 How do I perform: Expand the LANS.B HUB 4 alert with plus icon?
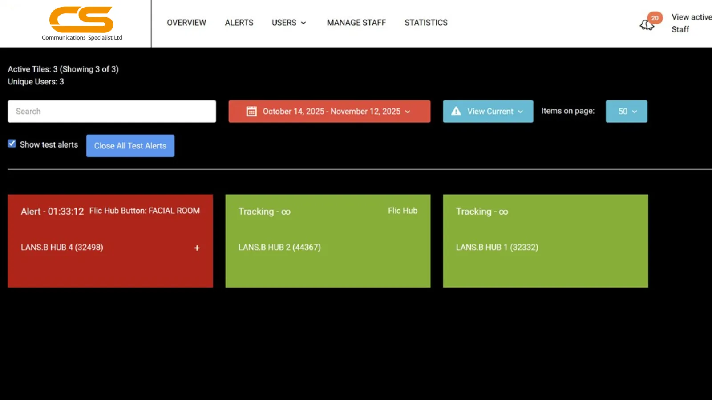[197, 248]
